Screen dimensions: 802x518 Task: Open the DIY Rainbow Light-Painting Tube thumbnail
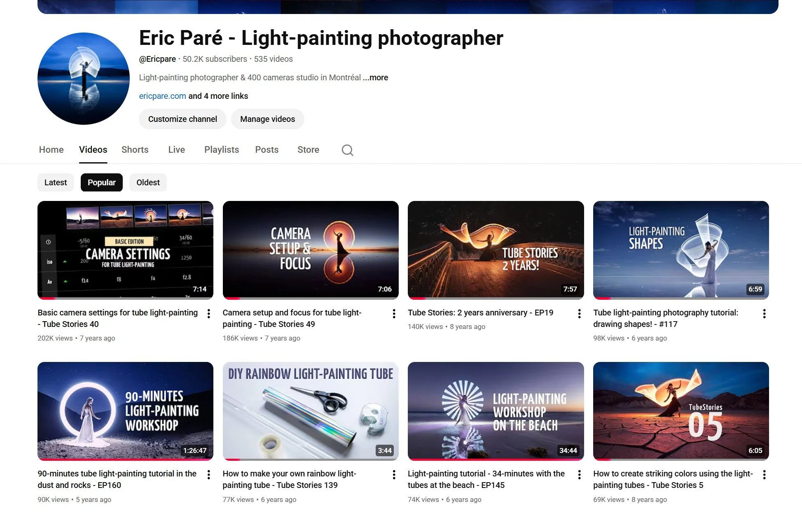311,411
